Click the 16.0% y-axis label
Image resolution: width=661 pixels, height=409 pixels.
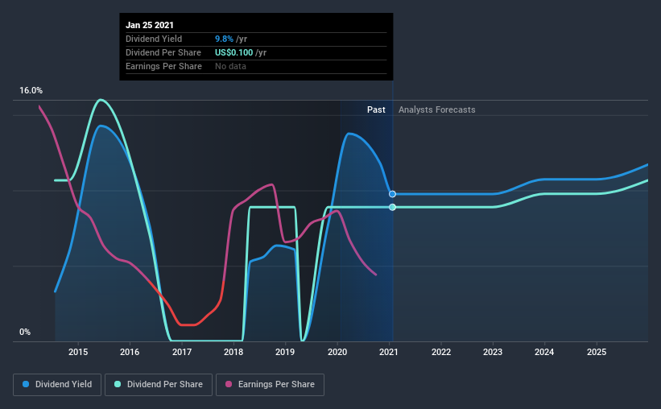click(x=31, y=91)
